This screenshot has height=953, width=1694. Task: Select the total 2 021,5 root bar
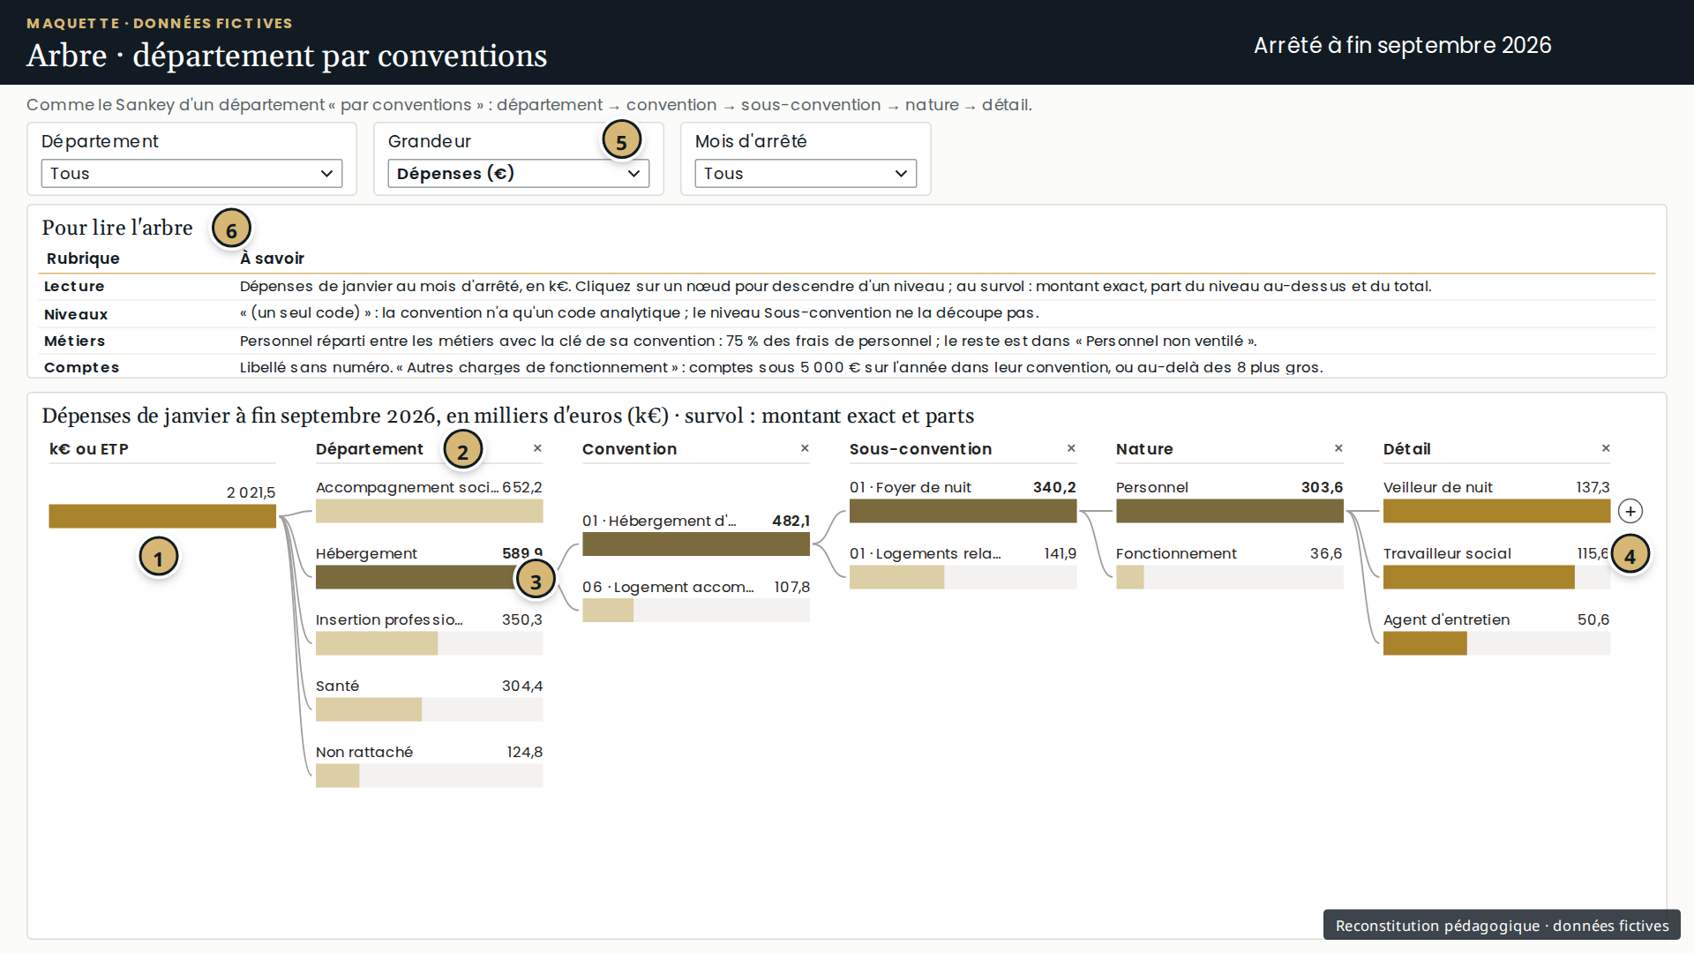point(162,516)
